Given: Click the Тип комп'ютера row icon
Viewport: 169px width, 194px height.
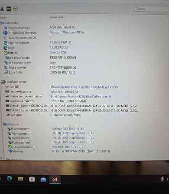Looking at the screenshot, I should click(x=5, y=28).
